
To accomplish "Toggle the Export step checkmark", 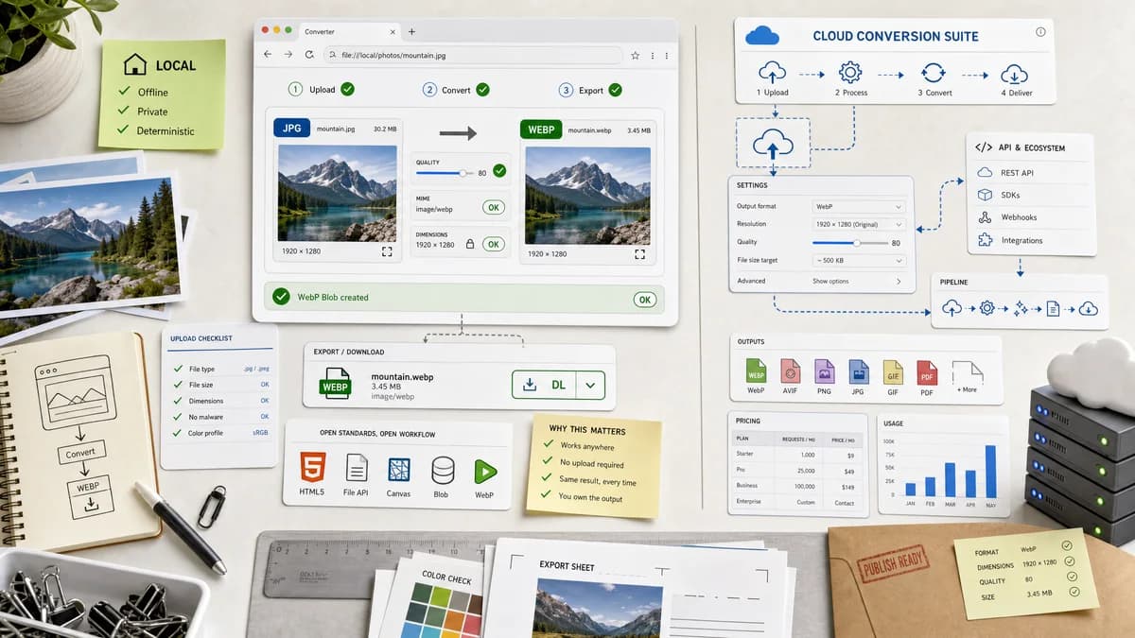I will pyautogui.click(x=615, y=90).
